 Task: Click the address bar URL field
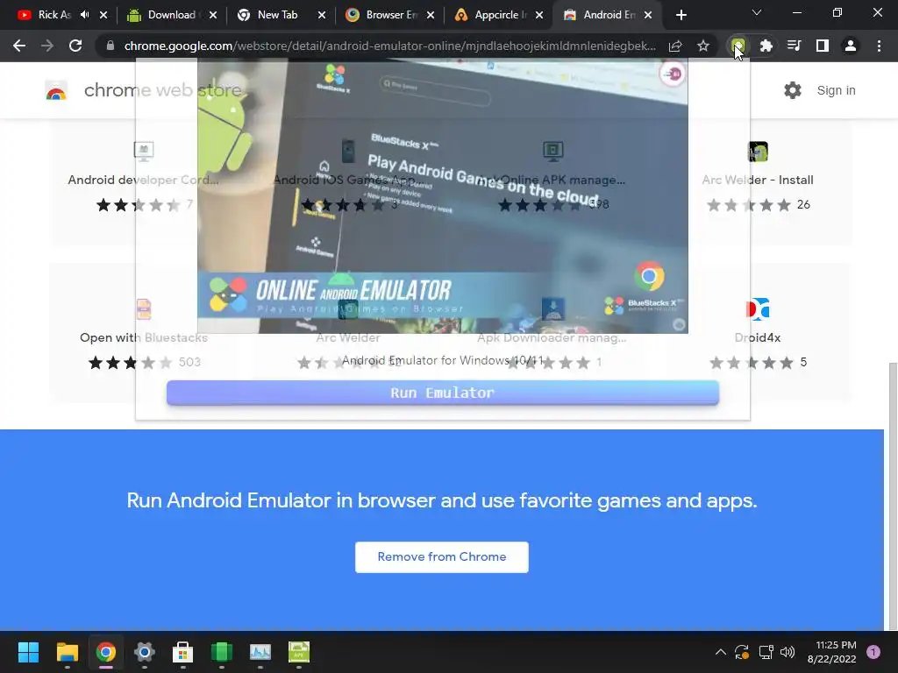(x=389, y=46)
